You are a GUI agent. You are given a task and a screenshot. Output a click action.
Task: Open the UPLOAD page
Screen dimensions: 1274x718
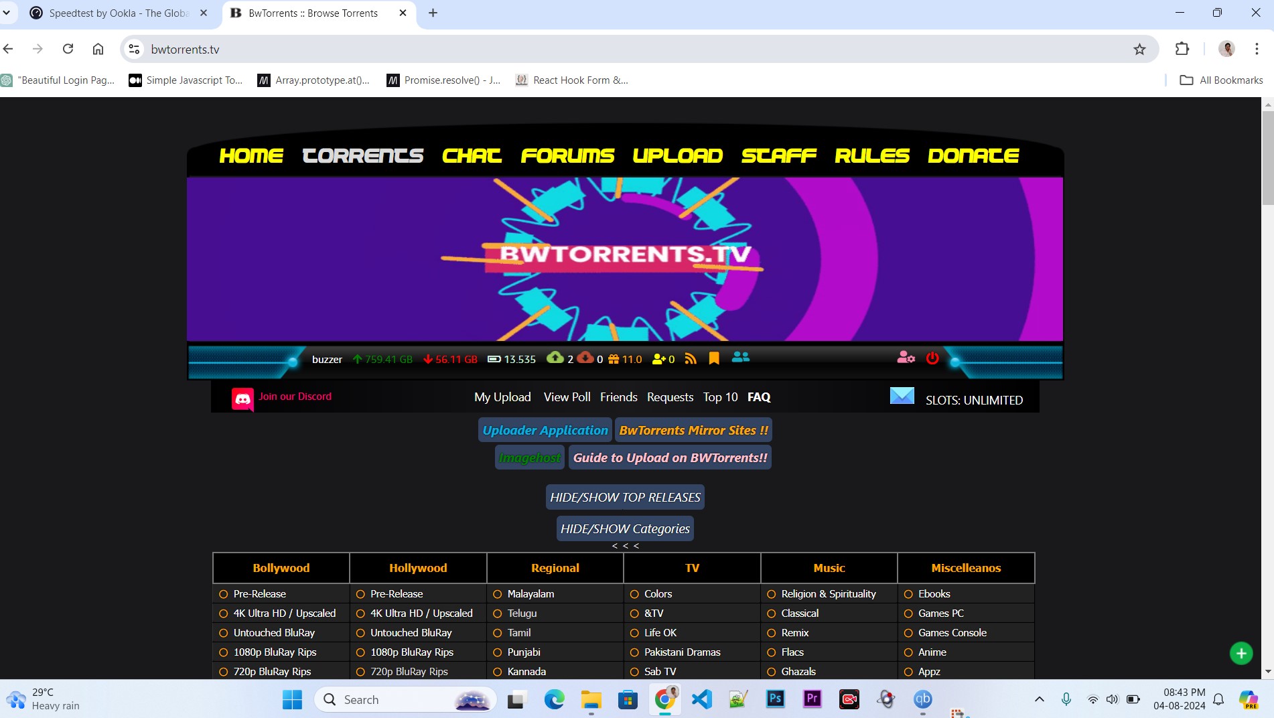pyautogui.click(x=677, y=155)
